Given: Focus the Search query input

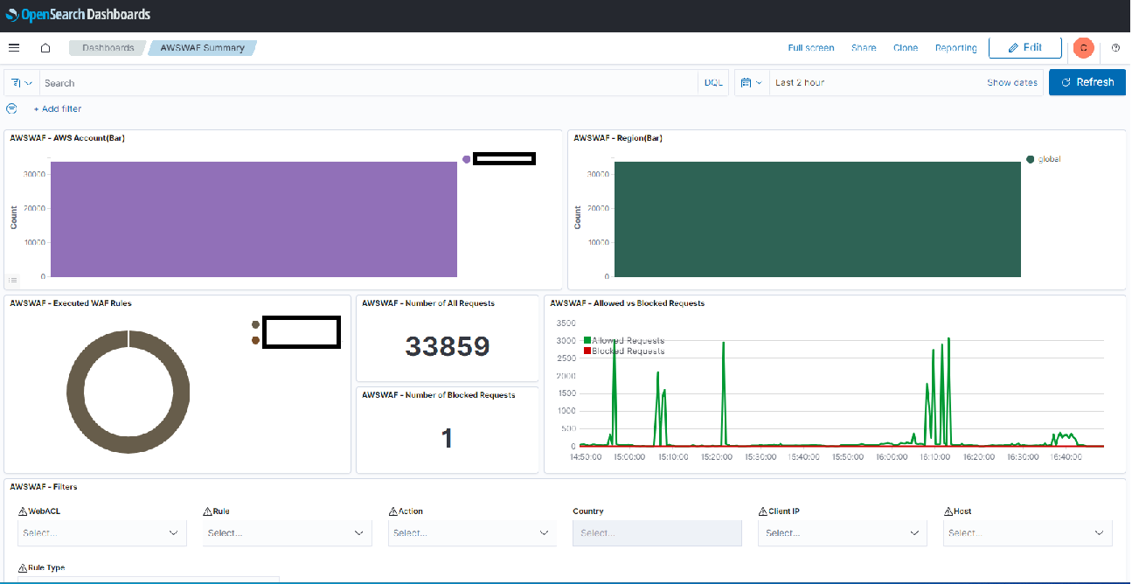Looking at the screenshot, I should point(369,83).
